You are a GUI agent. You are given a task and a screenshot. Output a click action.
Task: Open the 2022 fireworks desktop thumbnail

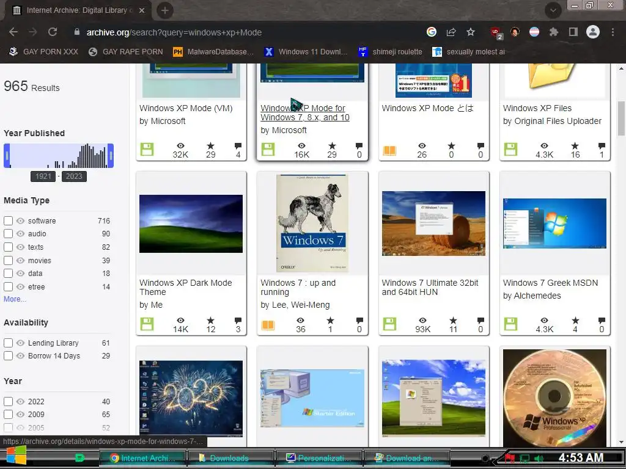tap(191, 398)
